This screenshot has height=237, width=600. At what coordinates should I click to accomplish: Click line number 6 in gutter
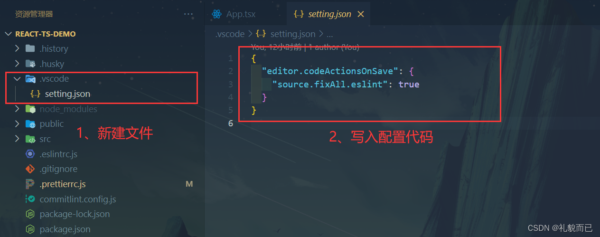231,123
